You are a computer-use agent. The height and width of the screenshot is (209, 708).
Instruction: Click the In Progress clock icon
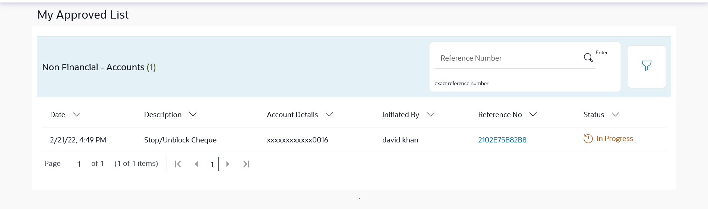tap(588, 139)
